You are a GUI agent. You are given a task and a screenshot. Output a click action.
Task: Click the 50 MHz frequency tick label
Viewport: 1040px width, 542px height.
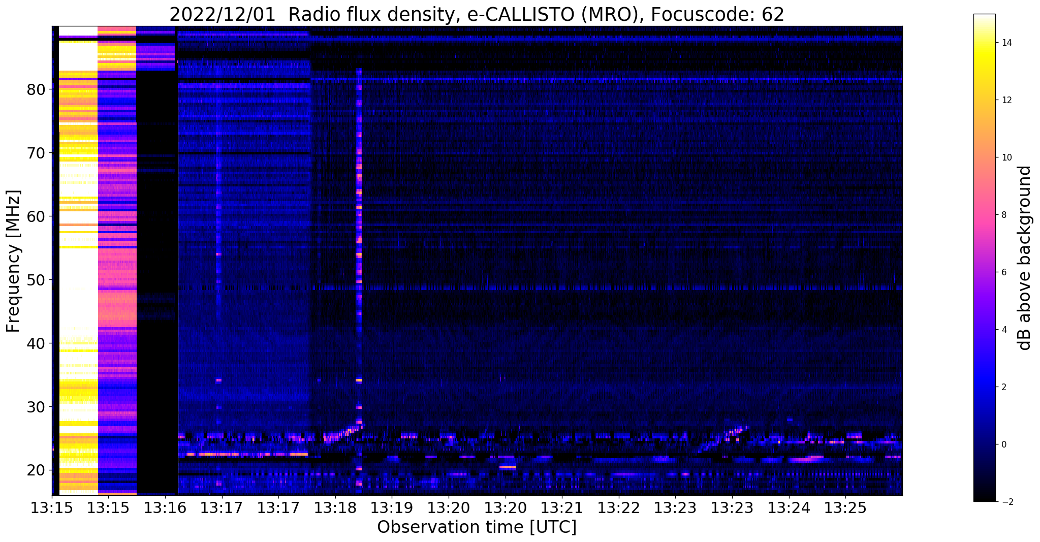tap(36, 280)
